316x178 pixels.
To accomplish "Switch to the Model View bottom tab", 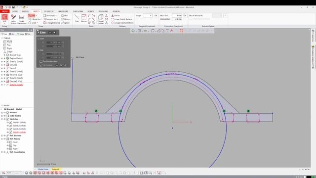I will [43, 169].
